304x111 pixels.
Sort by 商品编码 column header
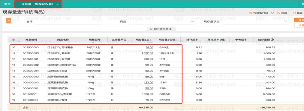pyautogui.click(x=31, y=40)
